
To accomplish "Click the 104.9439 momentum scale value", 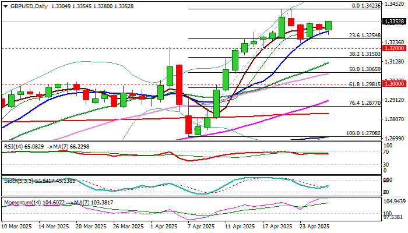I will pyautogui.click(x=395, y=202).
